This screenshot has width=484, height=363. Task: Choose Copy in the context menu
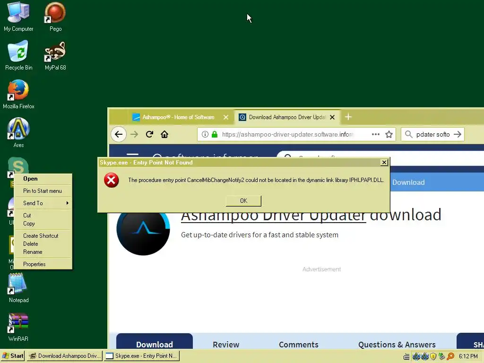[43, 224]
